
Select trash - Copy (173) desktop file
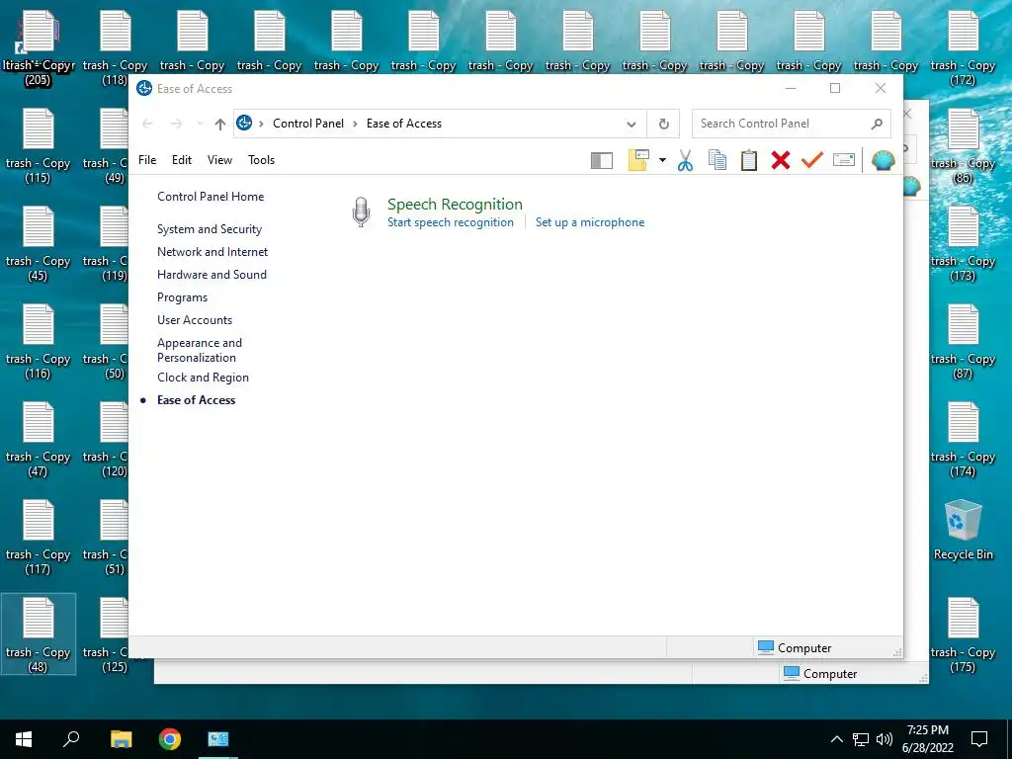[963, 244]
